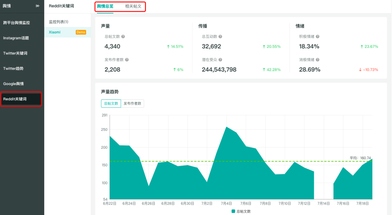Screen dimensions: 392x215
Task: Collapse the 舆情 sidebar with the arrow icon
Action: coord(37,6)
